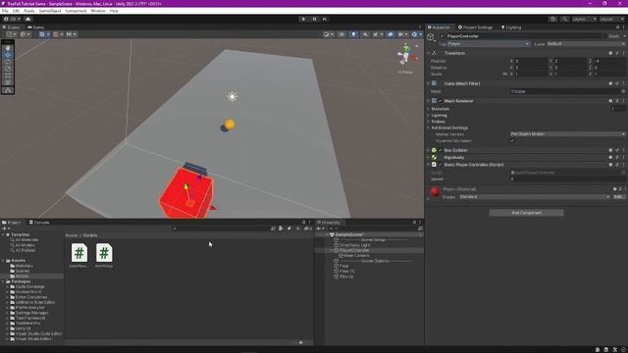Switch to the Lighting tab
The image size is (628, 353).
511,27
